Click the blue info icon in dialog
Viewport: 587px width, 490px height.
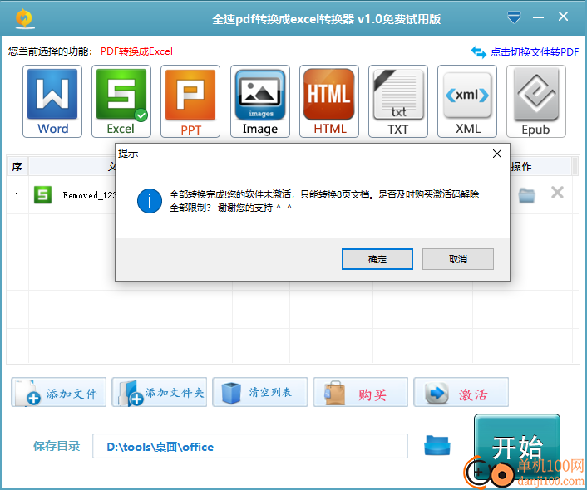pyautogui.click(x=150, y=201)
